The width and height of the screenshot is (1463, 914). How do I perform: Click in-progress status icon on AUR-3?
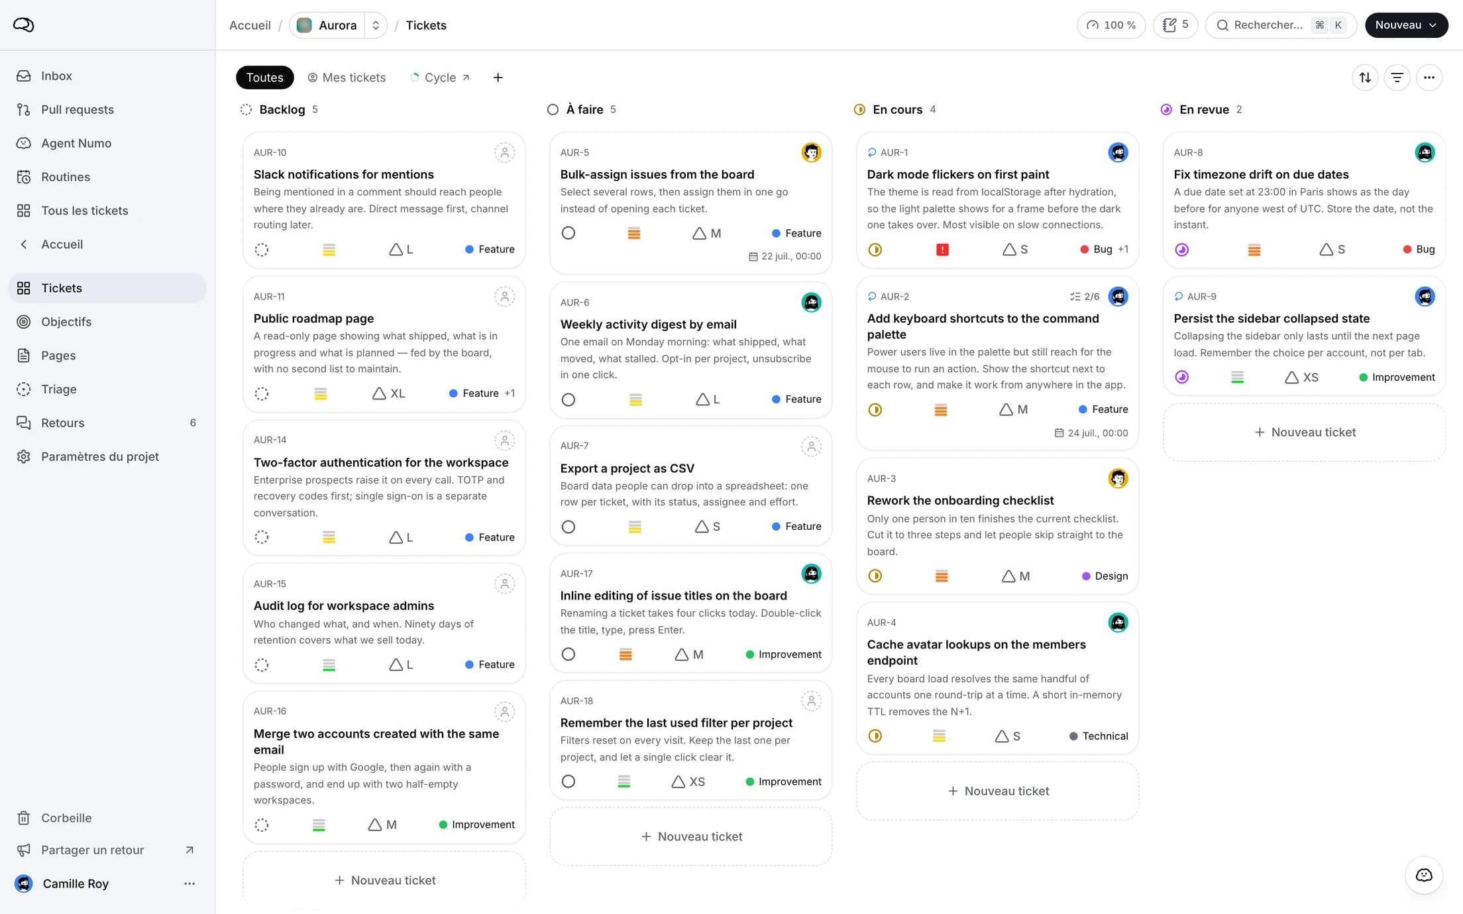[x=875, y=576]
